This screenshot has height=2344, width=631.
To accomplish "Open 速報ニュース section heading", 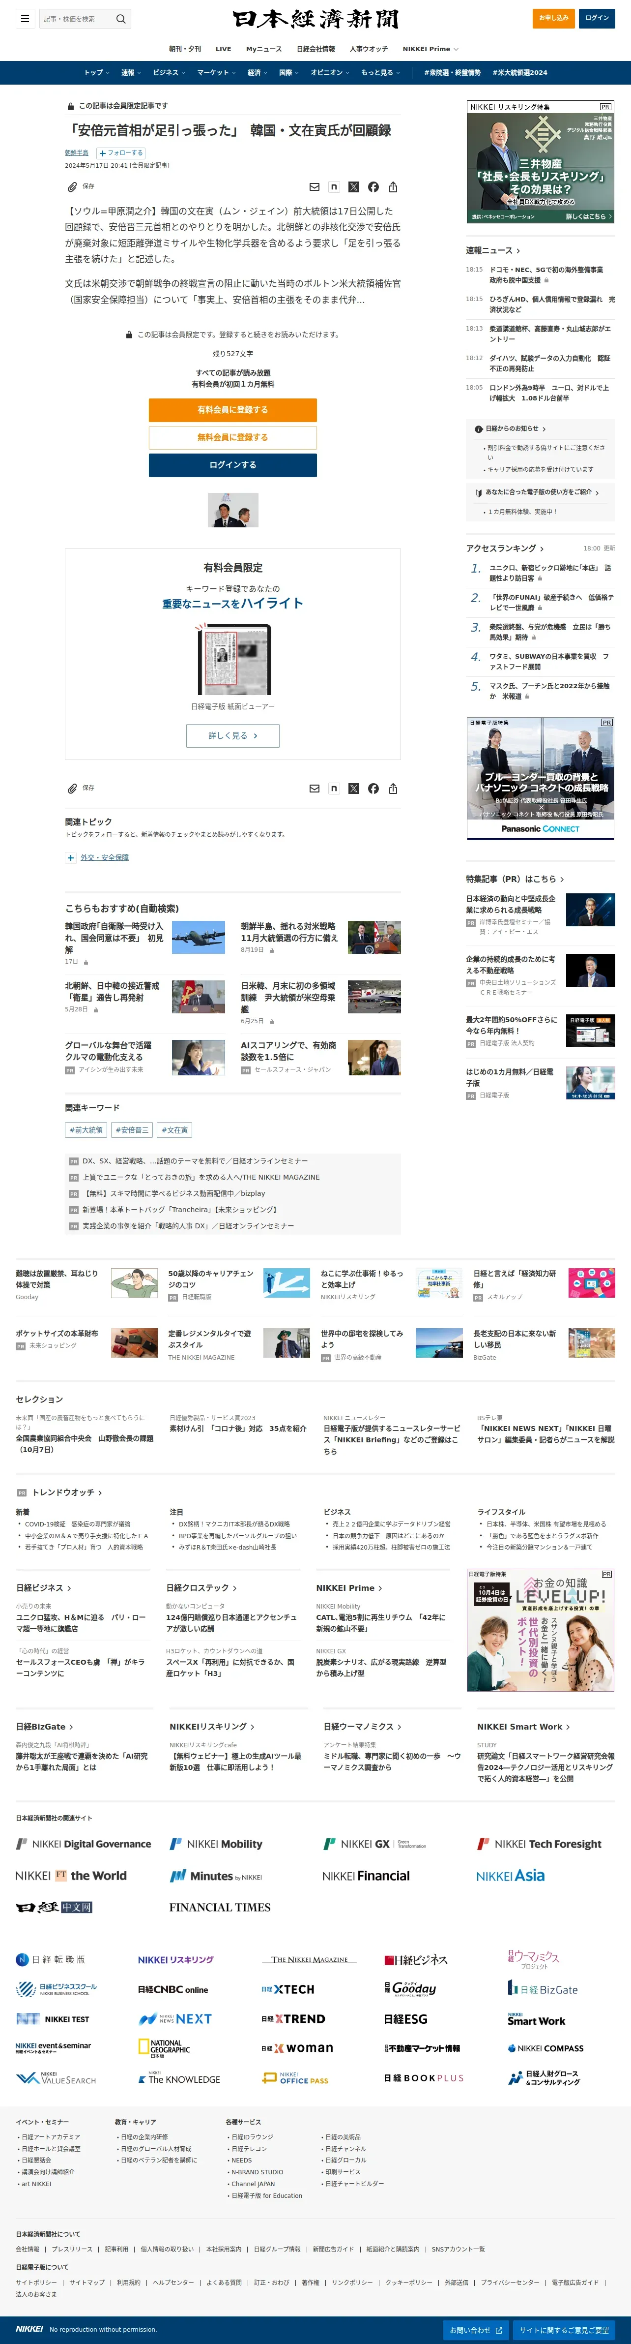I will [x=493, y=250].
